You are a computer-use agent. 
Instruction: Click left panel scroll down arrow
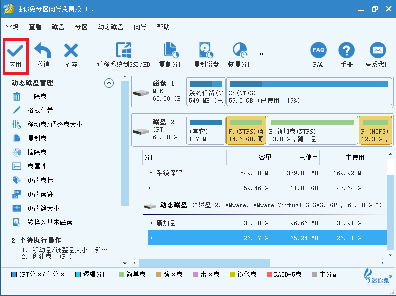point(125,263)
